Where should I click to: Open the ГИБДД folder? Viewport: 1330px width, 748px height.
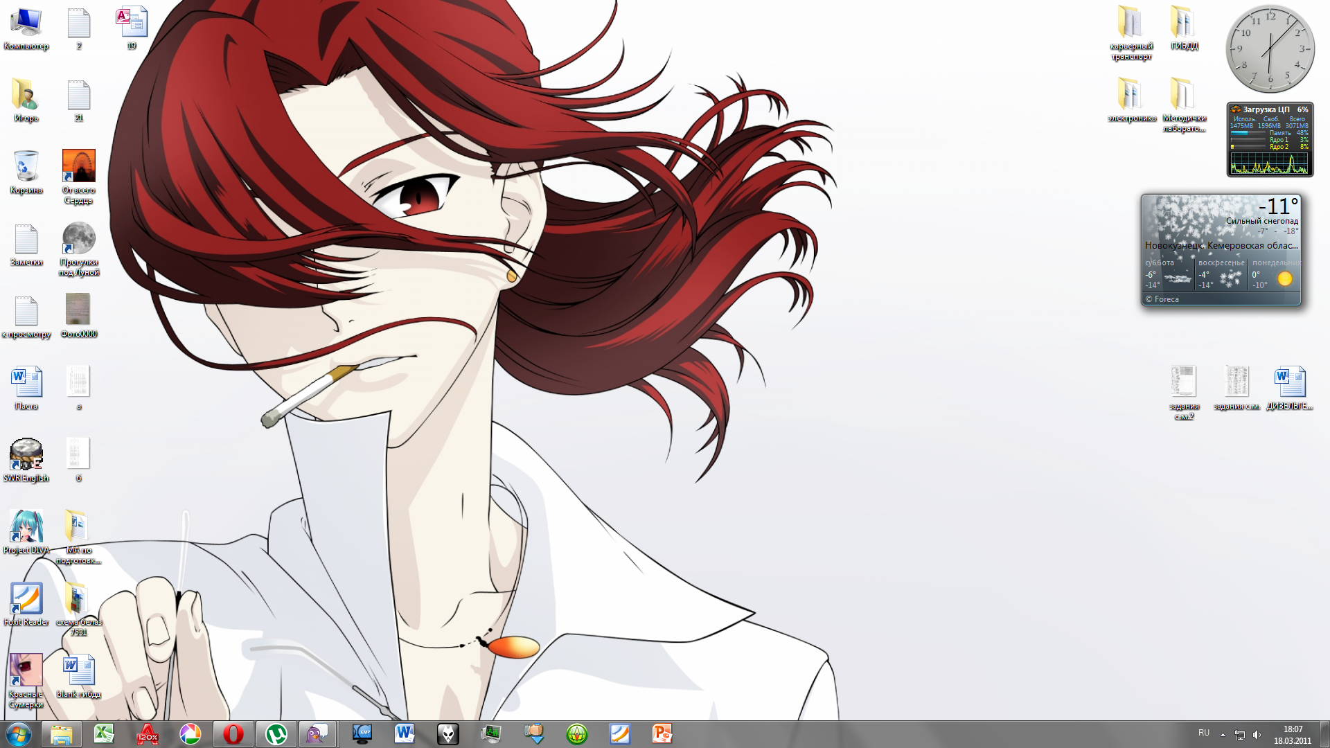(1184, 28)
